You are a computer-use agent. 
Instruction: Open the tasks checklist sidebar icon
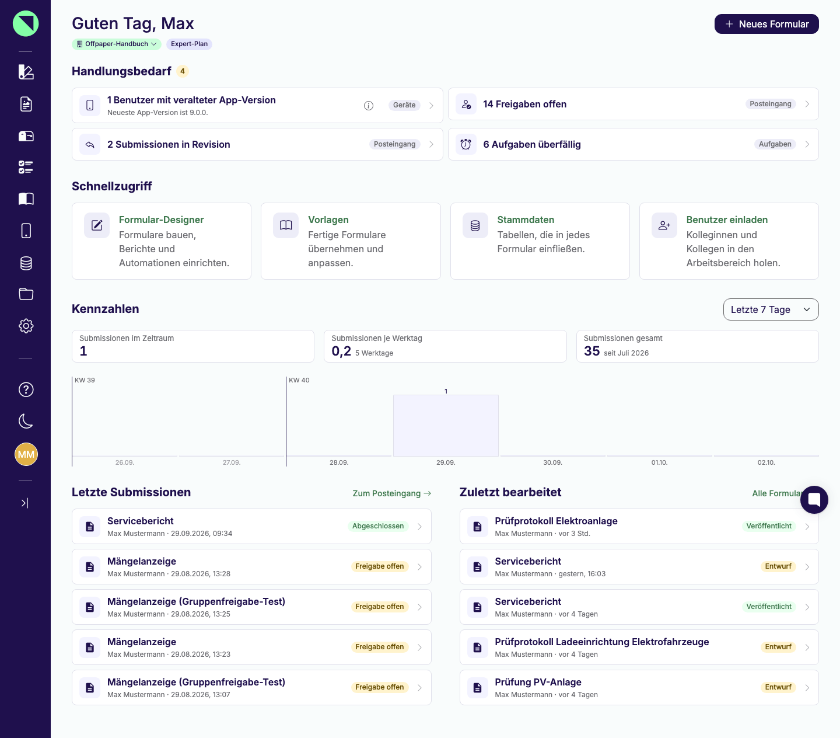pos(26,168)
